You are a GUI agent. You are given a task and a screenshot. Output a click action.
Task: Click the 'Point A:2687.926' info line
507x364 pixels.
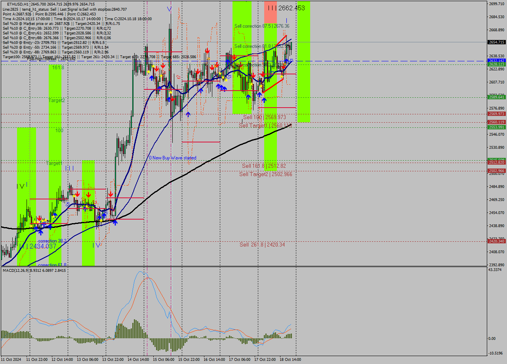[50, 14]
